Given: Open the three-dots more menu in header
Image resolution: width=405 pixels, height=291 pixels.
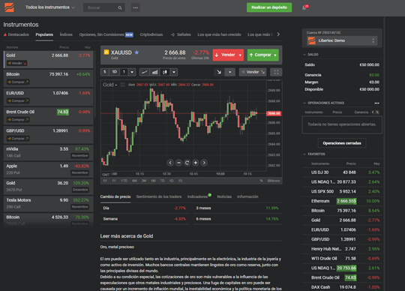Looking at the screenshot, I should pyautogui.click(x=135, y=7).
